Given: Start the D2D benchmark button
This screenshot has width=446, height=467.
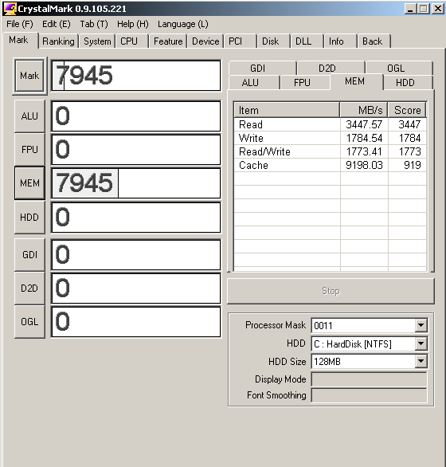Looking at the screenshot, I should (29, 288).
